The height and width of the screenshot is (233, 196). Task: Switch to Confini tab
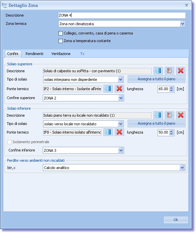coord(13,54)
